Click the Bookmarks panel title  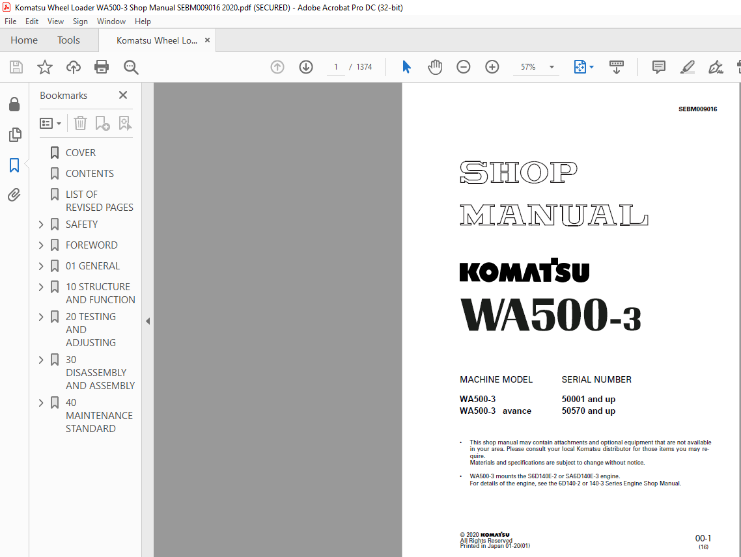click(x=63, y=96)
